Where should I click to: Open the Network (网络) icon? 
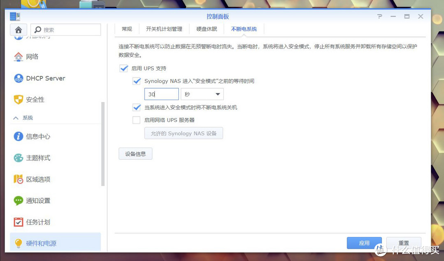click(x=18, y=57)
